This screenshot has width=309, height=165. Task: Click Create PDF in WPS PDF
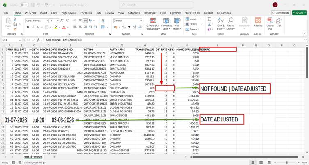click(x=270, y=23)
